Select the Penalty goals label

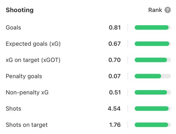click(24, 76)
